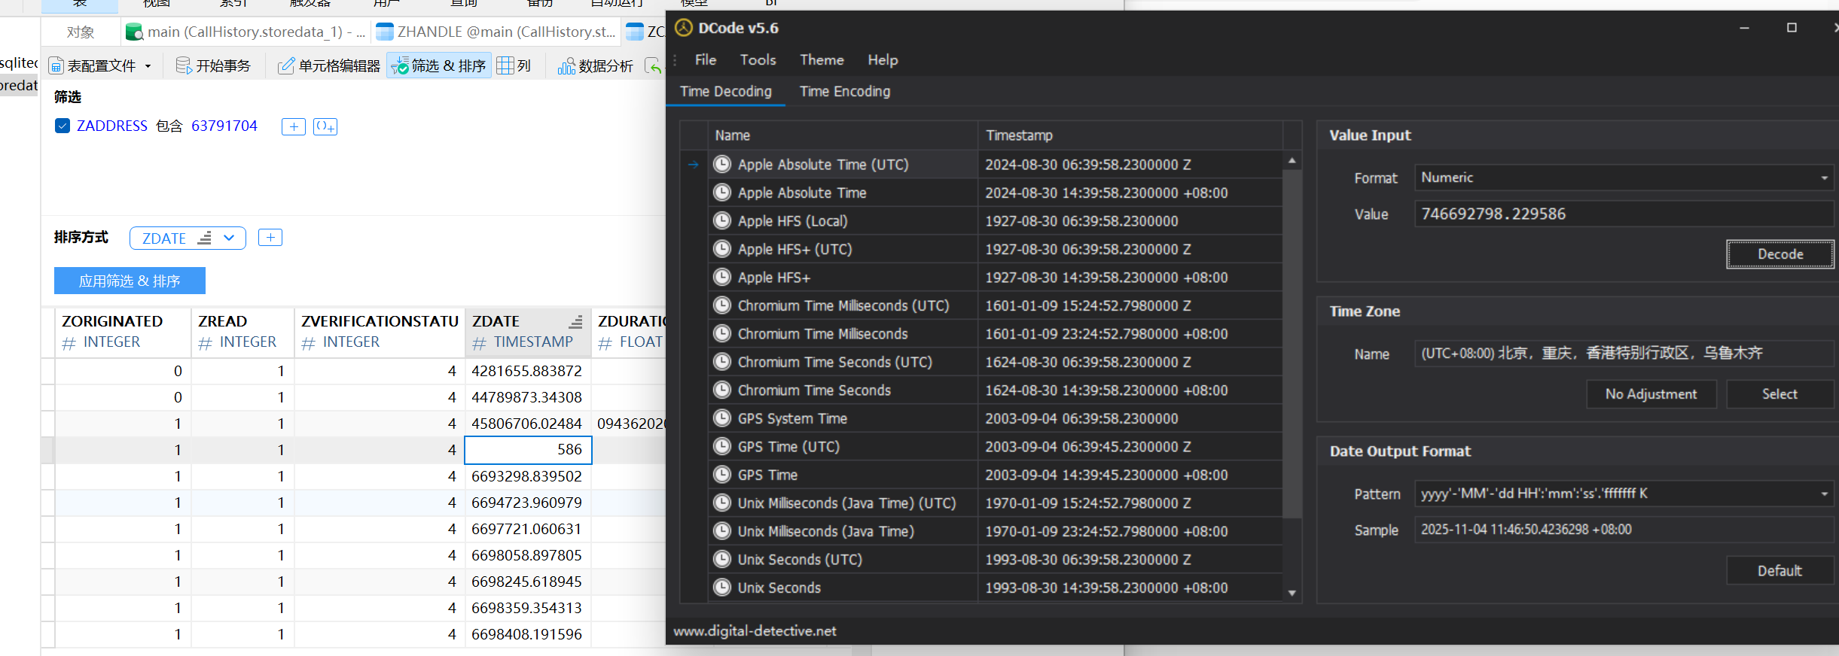The width and height of the screenshot is (1839, 656).
Task: Click the timestamp list scroll down arrow
Action: coord(1292,593)
